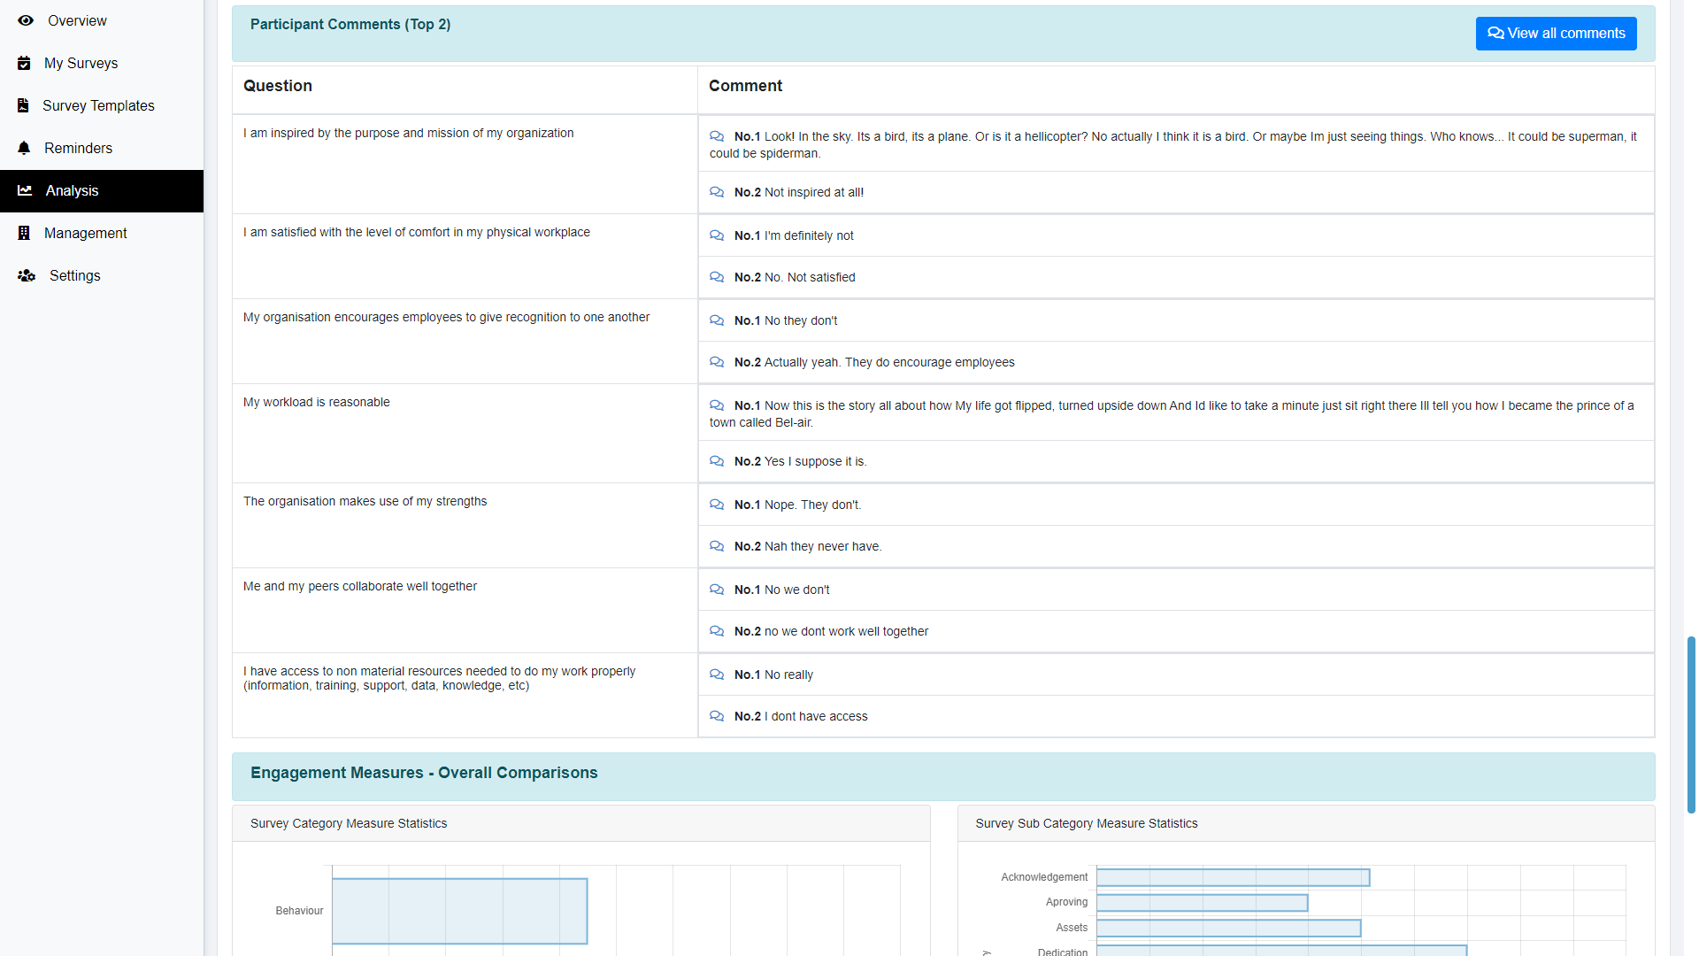Click the View all comments button
The height and width of the screenshot is (956, 1699).
[1556, 34]
